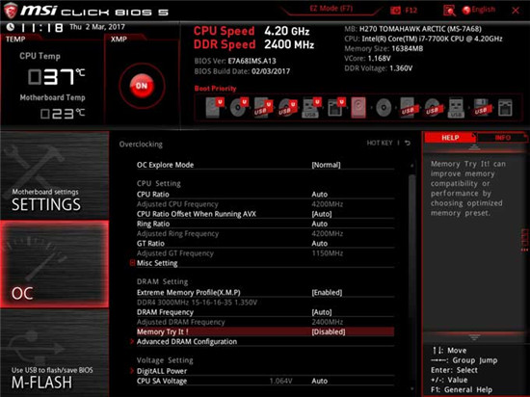Toggle the XMP ON button

[142, 86]
